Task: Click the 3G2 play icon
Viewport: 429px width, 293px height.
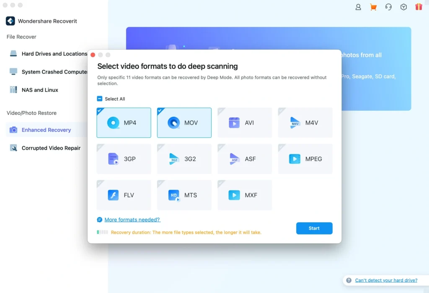Action: (174, 159)
